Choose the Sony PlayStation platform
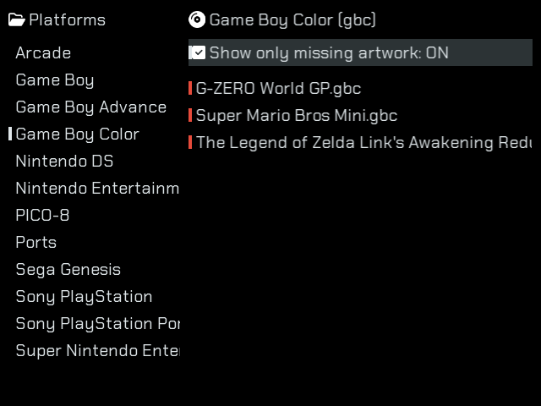 click(84, 296)
